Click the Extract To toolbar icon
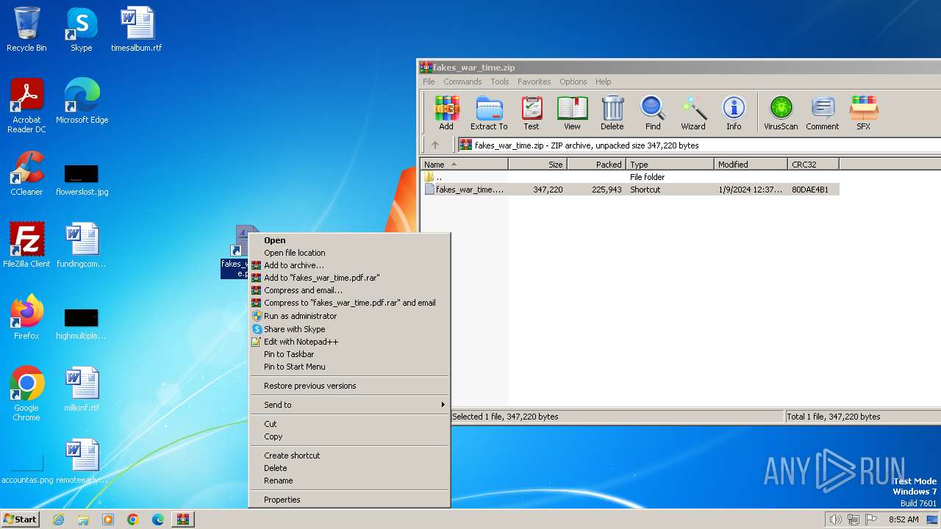Image resolution: width=941 pixels, height=529 pixels. (489, 113)
